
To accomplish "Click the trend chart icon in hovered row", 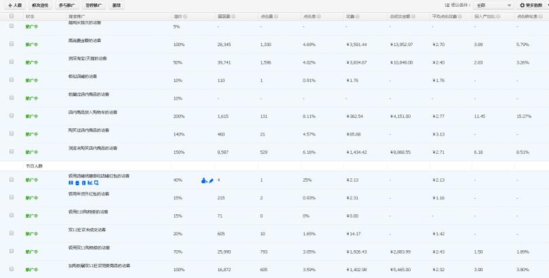I will (x=90, y=183).
